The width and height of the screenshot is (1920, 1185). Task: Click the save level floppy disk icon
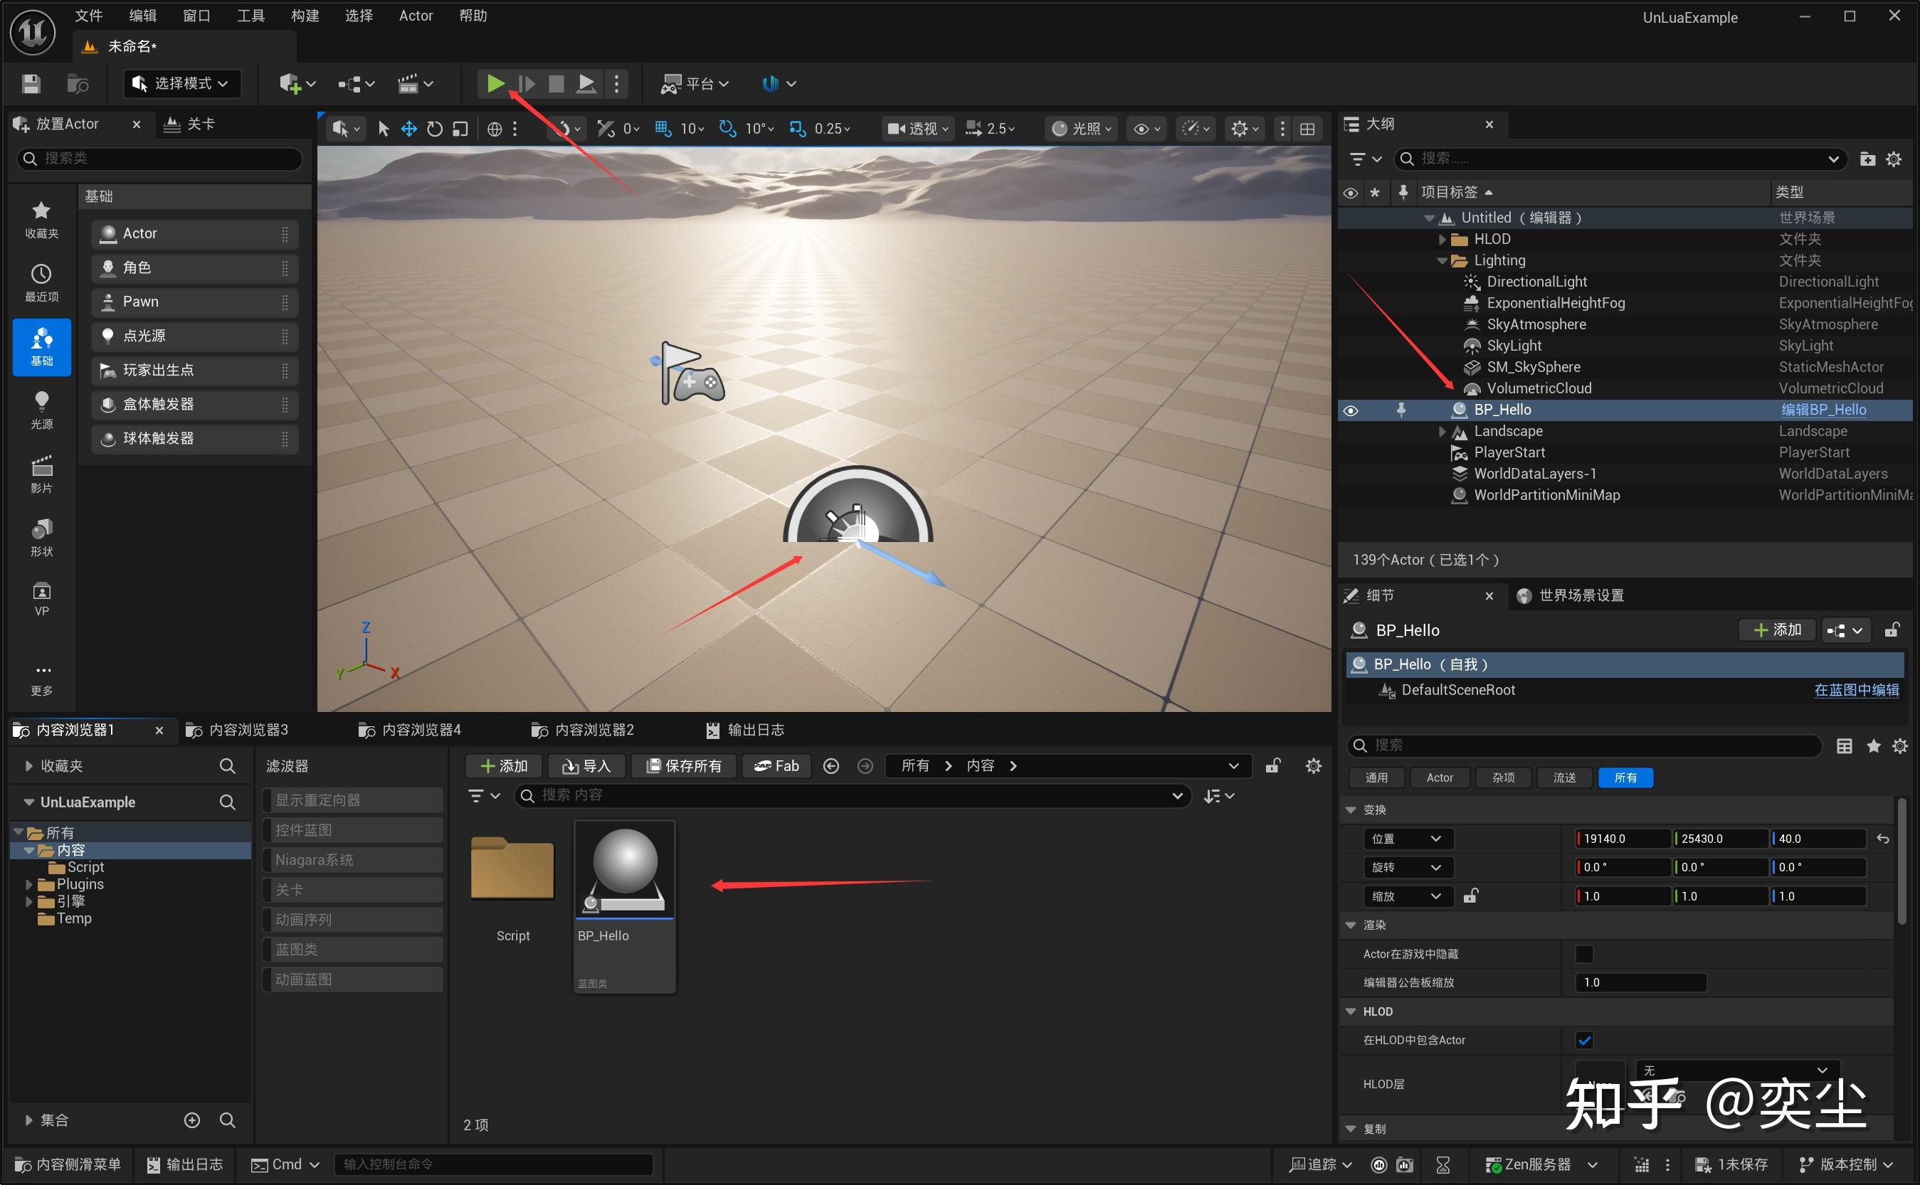click(x=31, y=84)
